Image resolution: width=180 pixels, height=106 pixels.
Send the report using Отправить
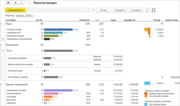[120, 10]
